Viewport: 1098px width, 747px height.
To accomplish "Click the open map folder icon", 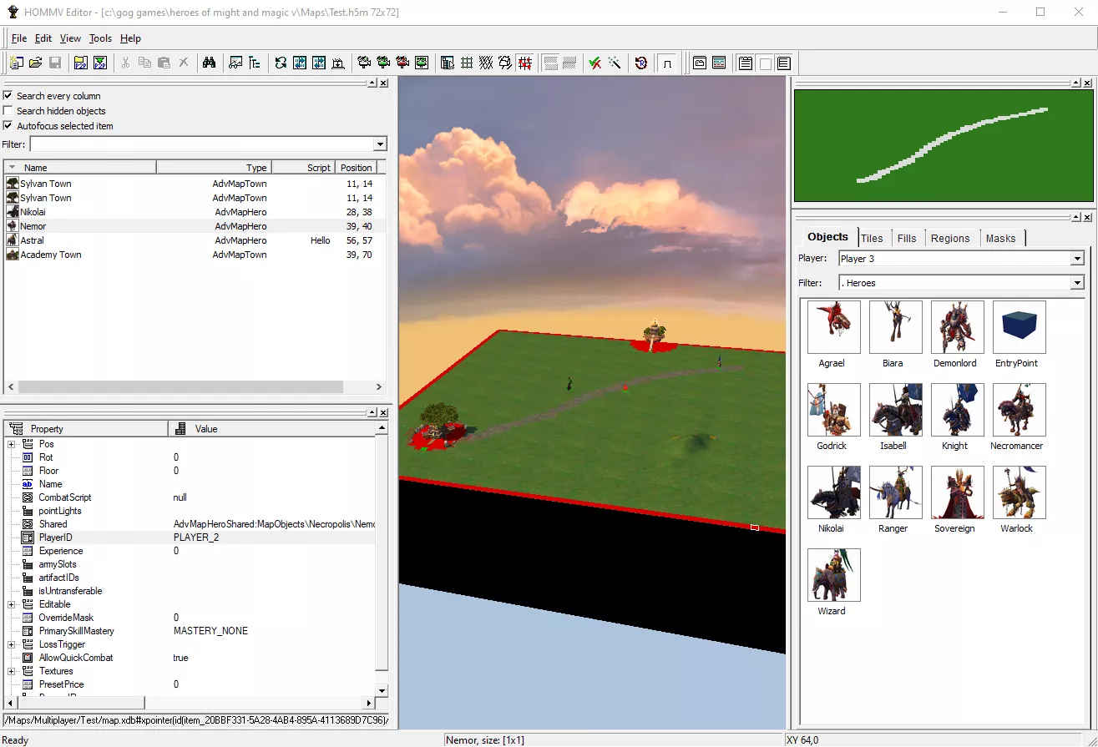I will point(35,63).
